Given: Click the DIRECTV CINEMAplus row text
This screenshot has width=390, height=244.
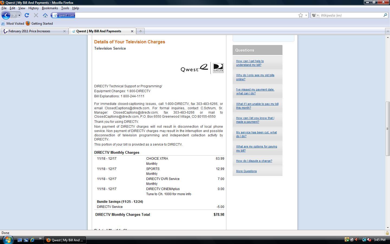Looking at the screenshot, I should 163,189.
